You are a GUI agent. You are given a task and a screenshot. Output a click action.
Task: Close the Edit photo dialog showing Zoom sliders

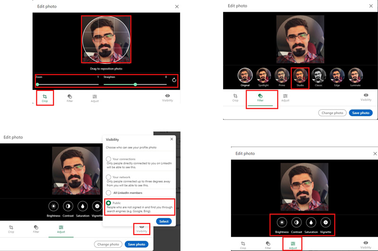click(x=177, y=7)
